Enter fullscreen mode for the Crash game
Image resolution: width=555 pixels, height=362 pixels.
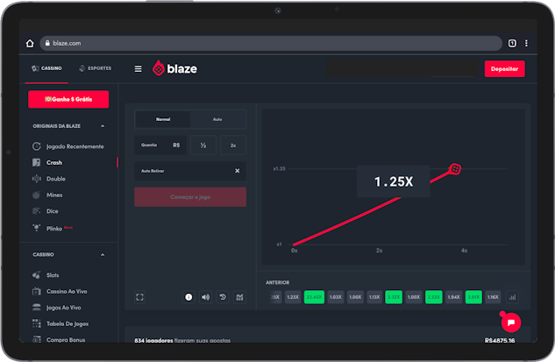pos(139,297)
